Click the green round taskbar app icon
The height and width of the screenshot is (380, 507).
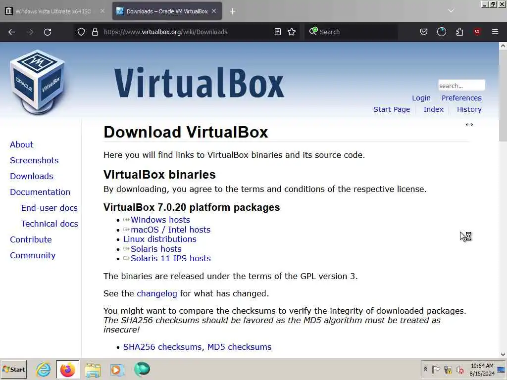coord(142,369)
